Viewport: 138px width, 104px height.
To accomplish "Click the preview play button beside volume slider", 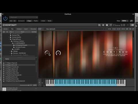I will click(31, 85).
